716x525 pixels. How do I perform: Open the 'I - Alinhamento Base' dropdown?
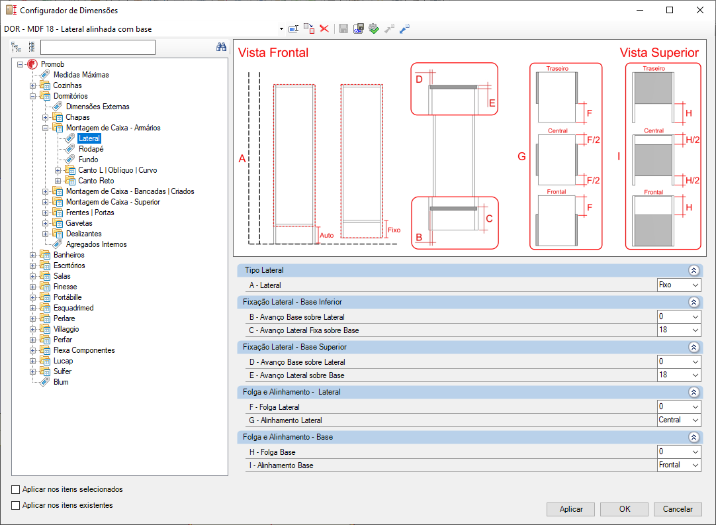(x=679, y=465)
